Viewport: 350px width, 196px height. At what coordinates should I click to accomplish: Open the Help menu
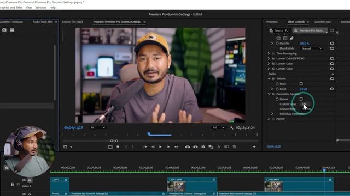(x=52, y=7)
